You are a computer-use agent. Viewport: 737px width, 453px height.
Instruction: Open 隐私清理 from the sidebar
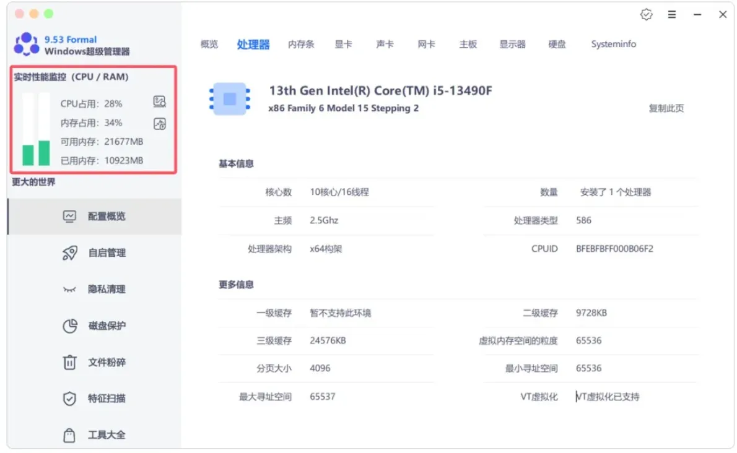(107, 289)
